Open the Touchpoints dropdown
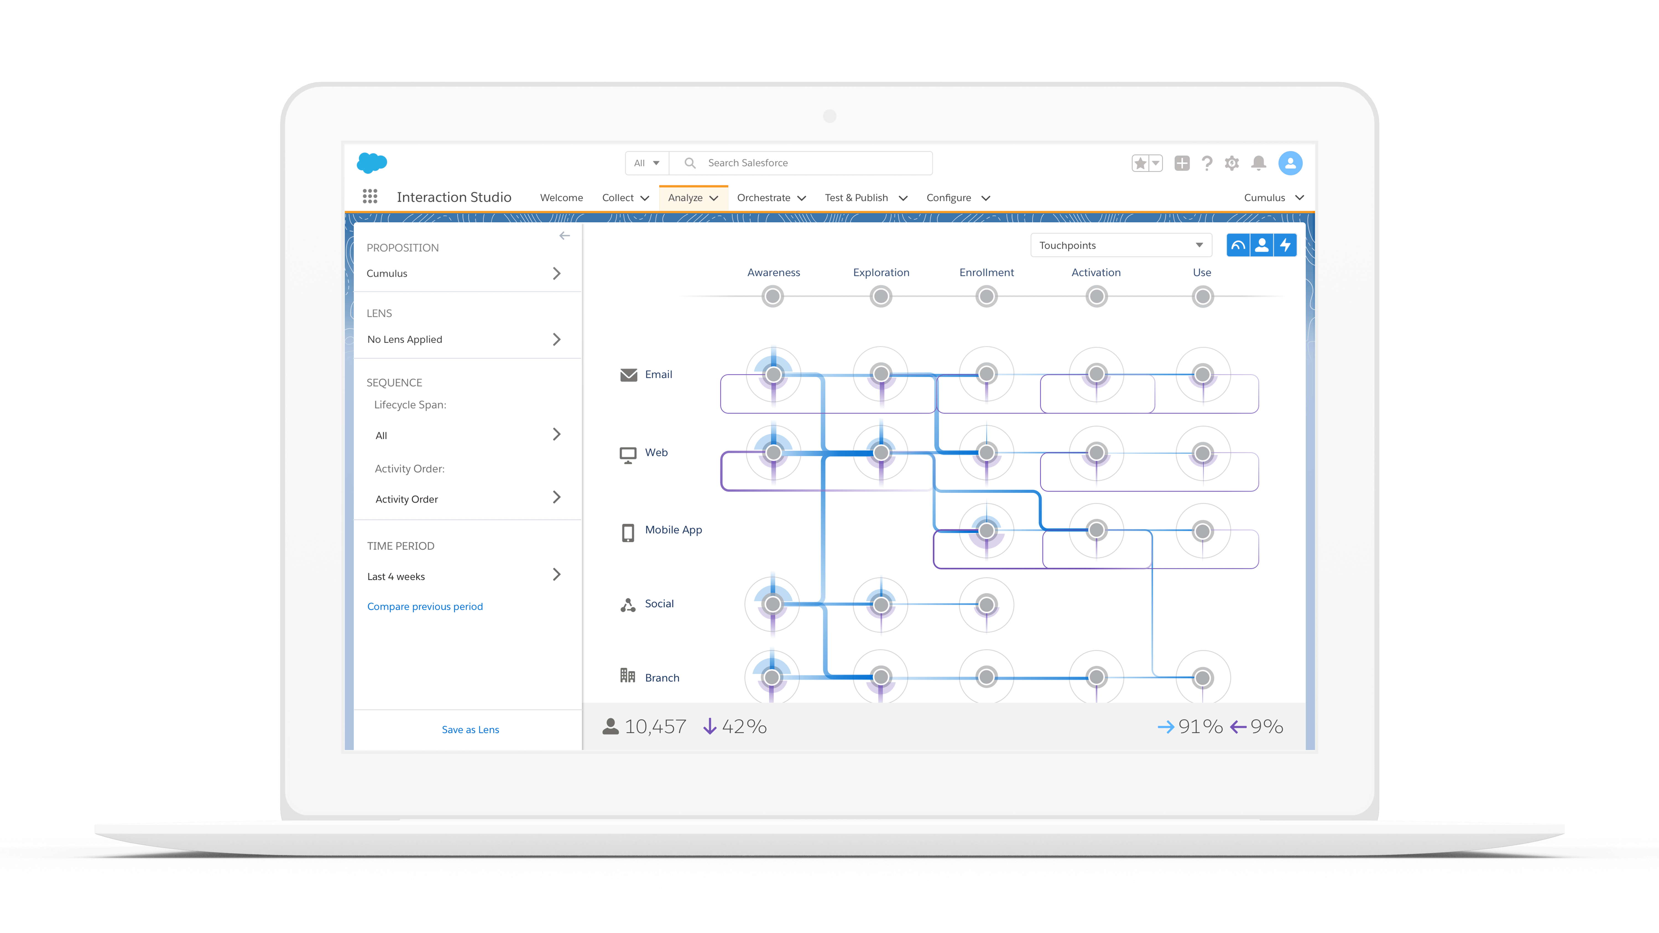Image resolution: width=1659 pixels, height=933 pixels. (x=1121, y=245)
